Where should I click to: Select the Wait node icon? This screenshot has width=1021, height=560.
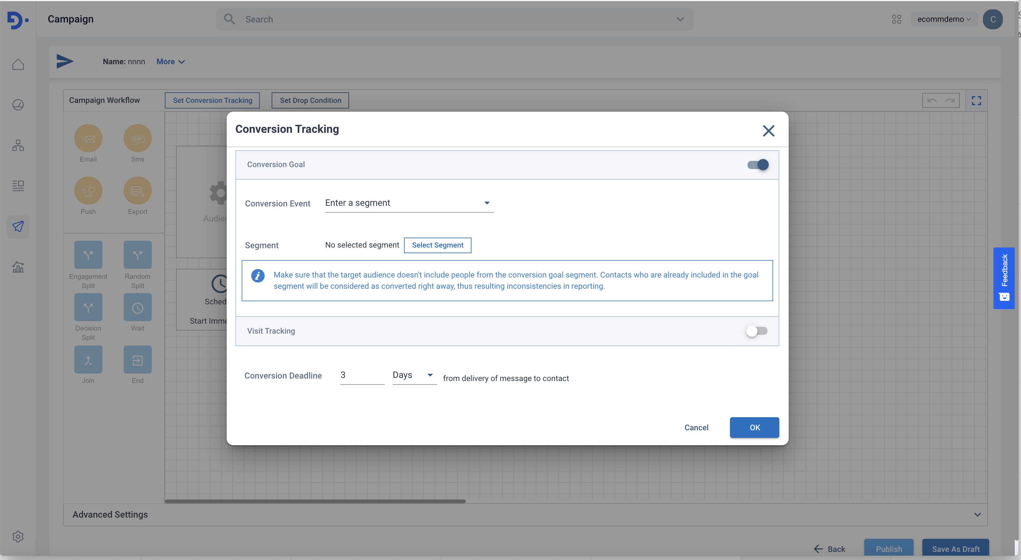[137, 307]
